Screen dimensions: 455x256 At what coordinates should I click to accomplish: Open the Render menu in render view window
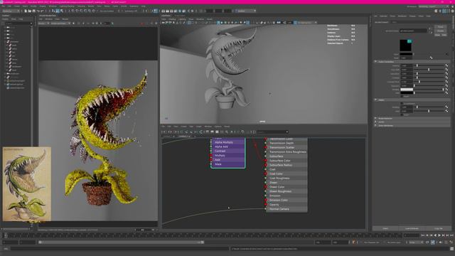65,19
